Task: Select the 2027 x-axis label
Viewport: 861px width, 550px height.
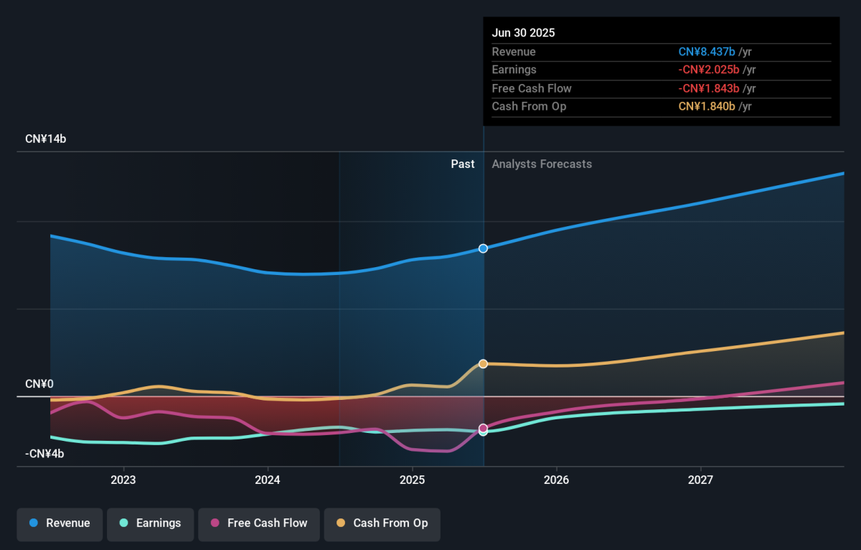Action: (x=700, y=480)
